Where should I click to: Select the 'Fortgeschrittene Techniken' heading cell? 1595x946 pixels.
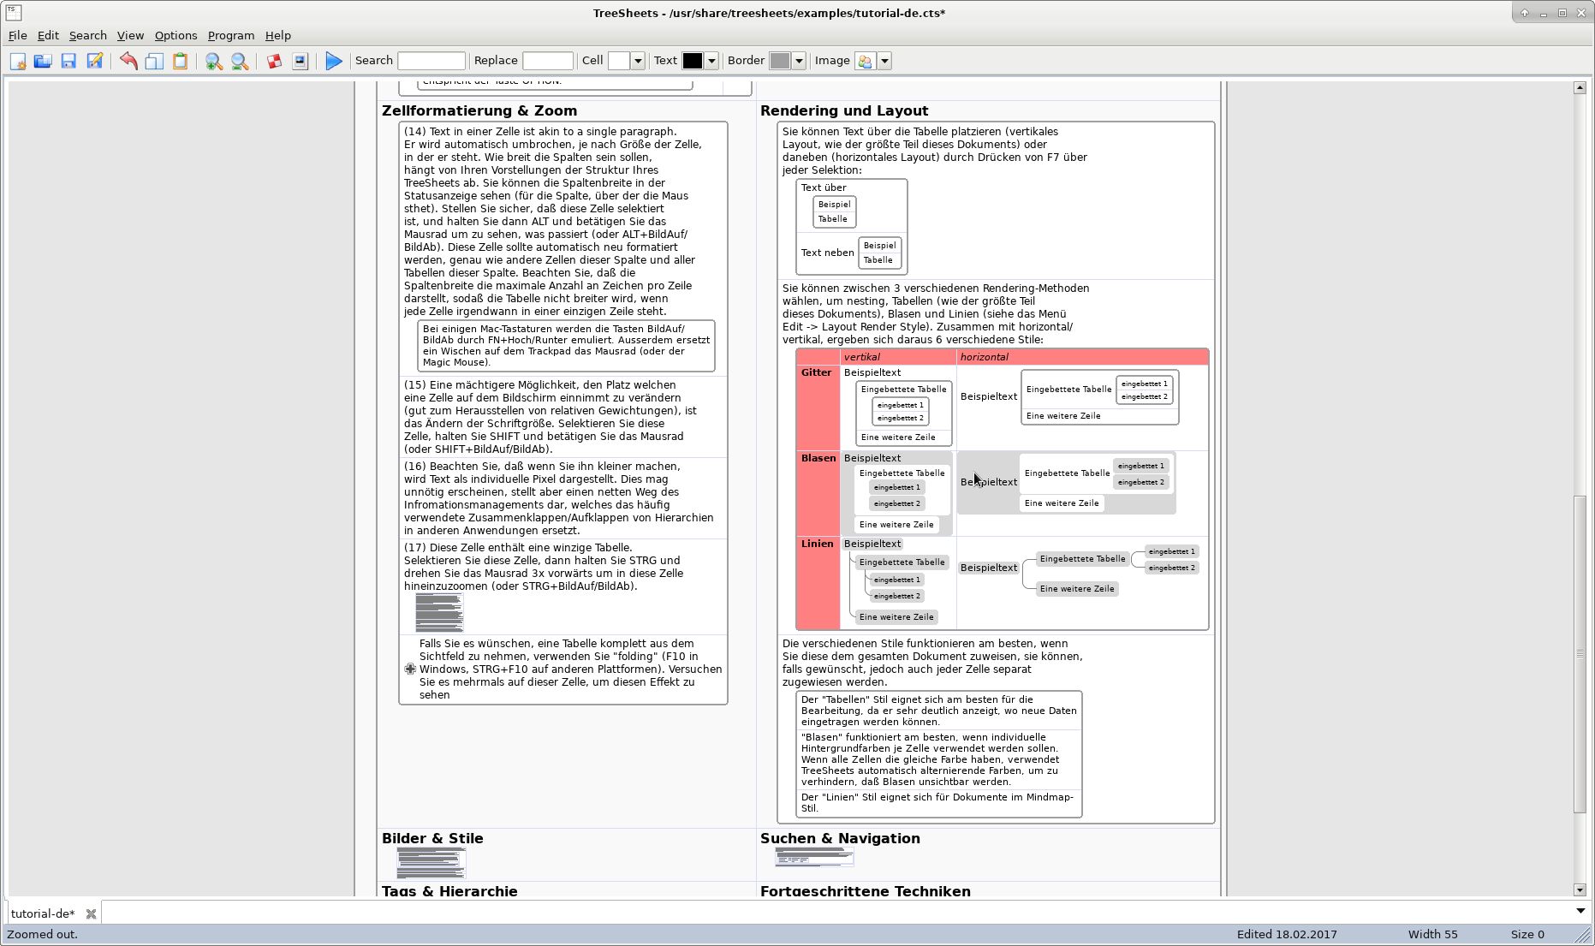coord(866,890)
